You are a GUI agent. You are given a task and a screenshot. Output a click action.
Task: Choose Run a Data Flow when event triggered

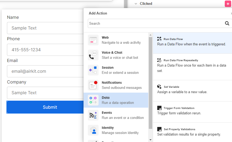[192, 43]
